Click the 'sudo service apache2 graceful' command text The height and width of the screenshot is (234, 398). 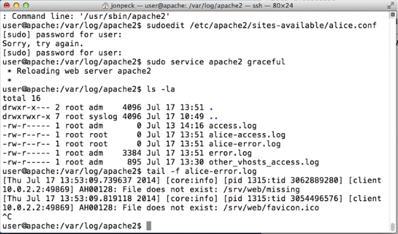pyautogui.click(x=216, y=62)
